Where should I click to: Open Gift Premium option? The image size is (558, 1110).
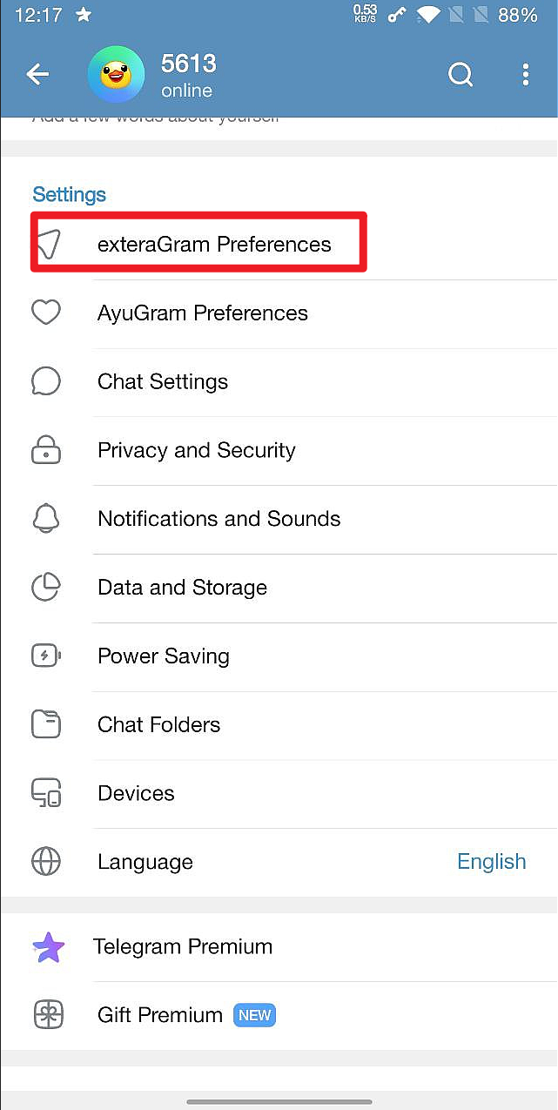160,1015
